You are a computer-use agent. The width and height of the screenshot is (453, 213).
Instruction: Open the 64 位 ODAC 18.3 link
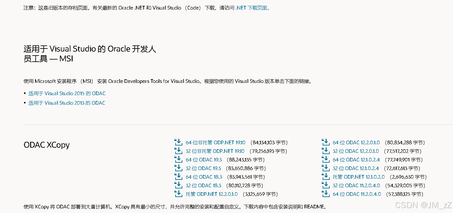(x=204, y=177)
